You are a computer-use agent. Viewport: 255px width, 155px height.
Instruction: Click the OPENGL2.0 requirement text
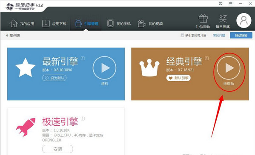pos(52,140)
